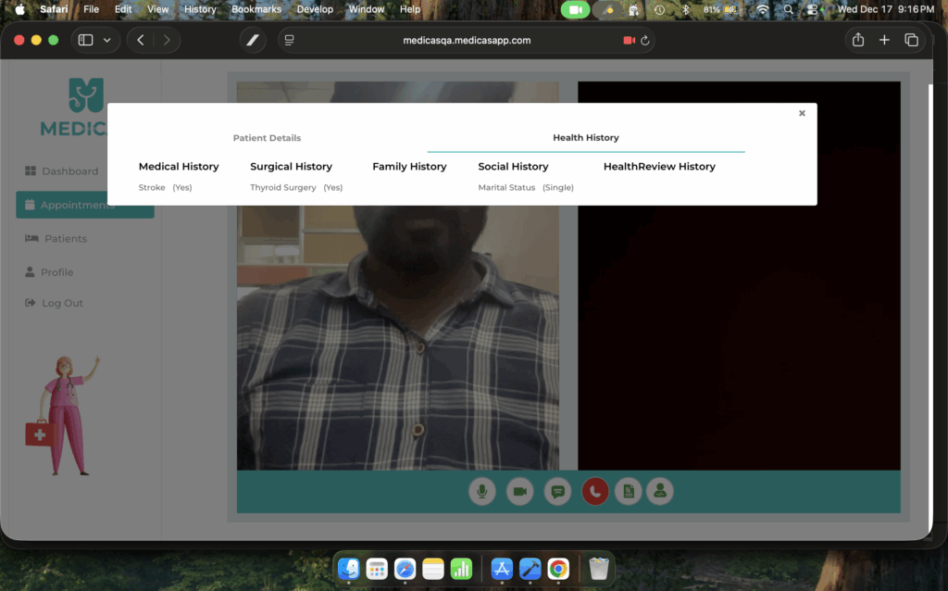Switch to the Patient Details tab
Viewport: 948px width, 591px height.
pos(267,138)
